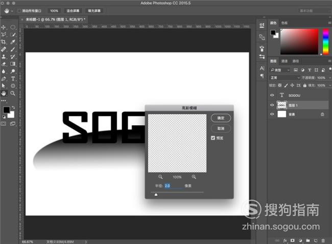Screen dimensions: 332x244
Task: Hide the 背景 layer
Action: coord(272,114)
